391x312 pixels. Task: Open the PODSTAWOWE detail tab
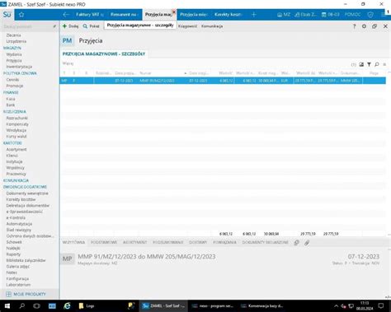click(104, 242)
